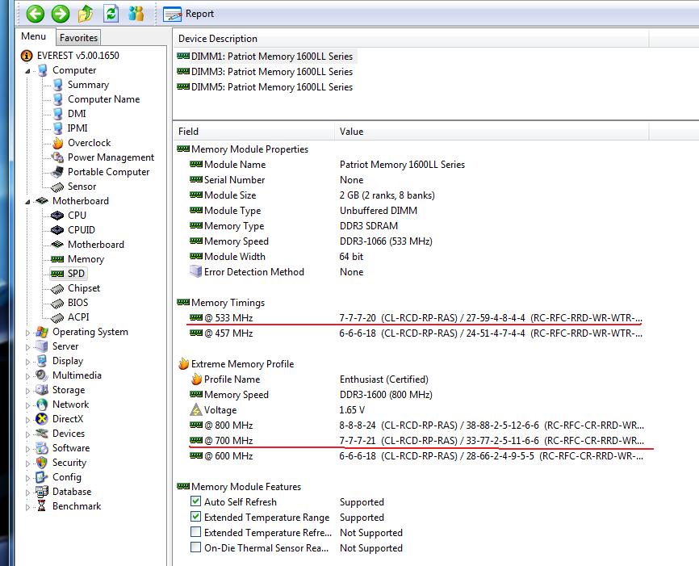Expand the Display branch

coord(27,362)
